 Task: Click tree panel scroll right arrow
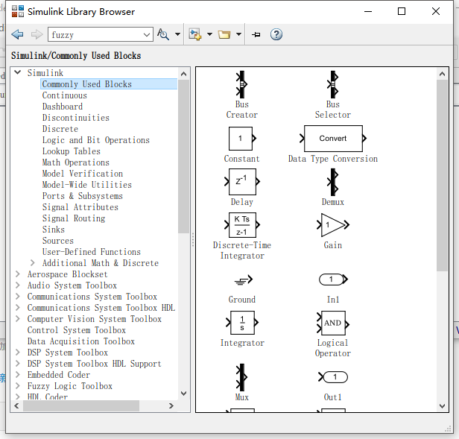coord(171,405)
